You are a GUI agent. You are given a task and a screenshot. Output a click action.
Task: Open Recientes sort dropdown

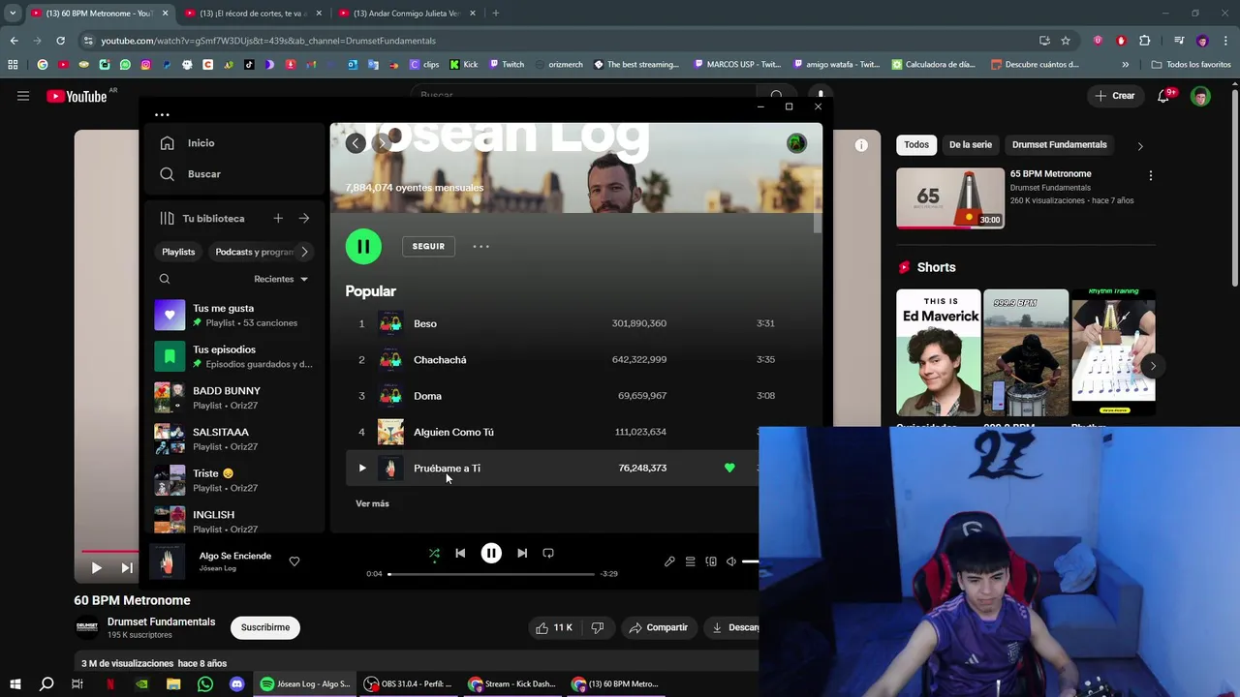pyautogui.click(x=281, y=279)
